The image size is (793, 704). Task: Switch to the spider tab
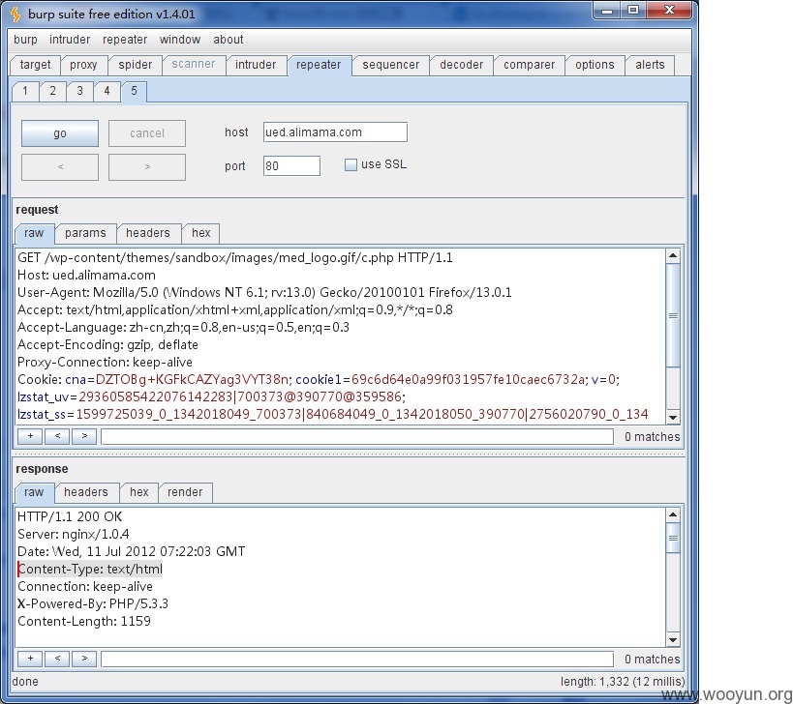pyautogui.click(x=135, y=65)
